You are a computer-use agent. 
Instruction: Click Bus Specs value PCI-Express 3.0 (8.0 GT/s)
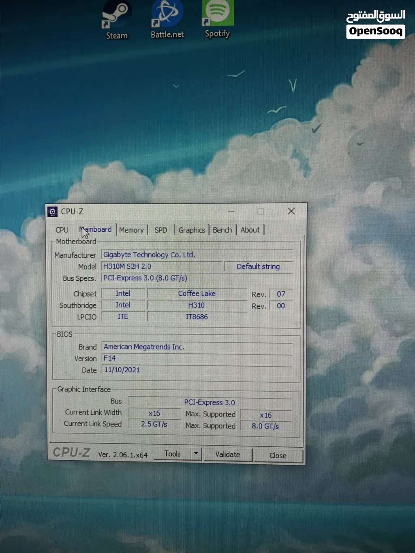(x=197, y=278)
